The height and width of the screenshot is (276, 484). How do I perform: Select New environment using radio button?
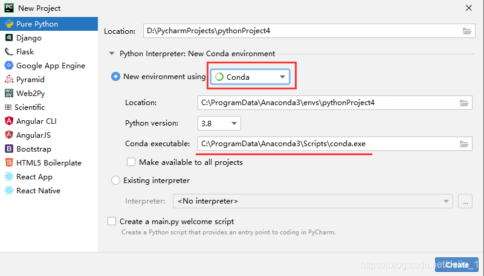[x=115, y=77]
